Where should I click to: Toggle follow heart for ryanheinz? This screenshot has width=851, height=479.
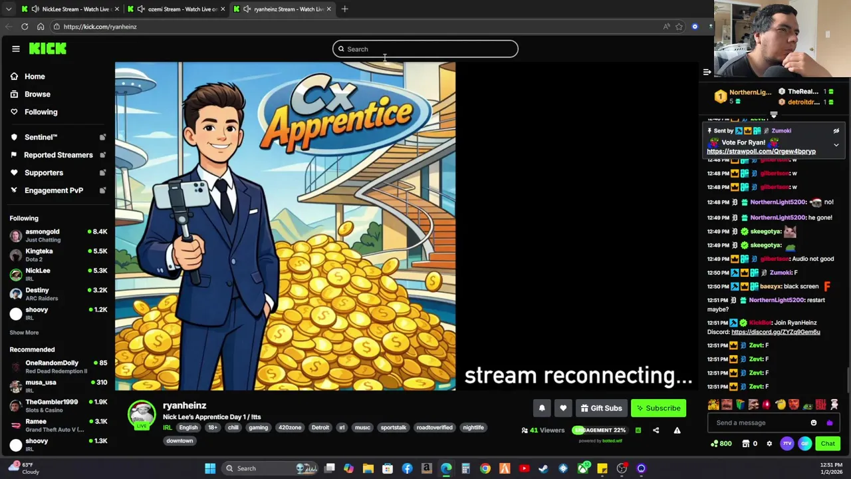click(x=563, y=408)
